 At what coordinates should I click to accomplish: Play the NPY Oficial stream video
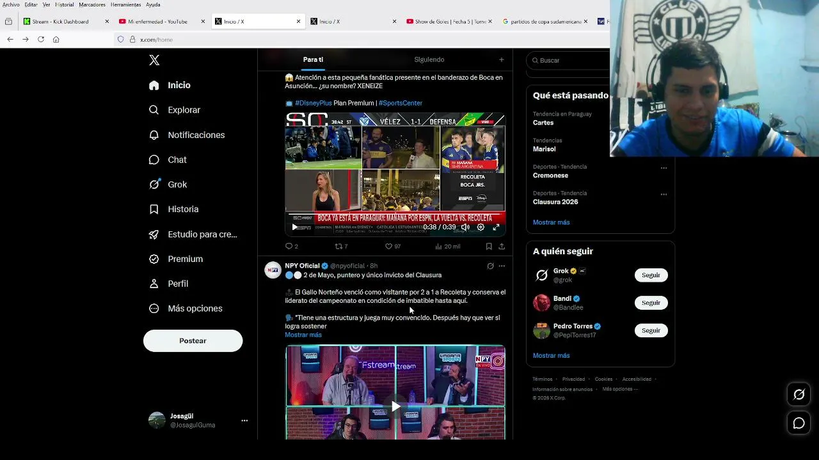click(395, 406)
